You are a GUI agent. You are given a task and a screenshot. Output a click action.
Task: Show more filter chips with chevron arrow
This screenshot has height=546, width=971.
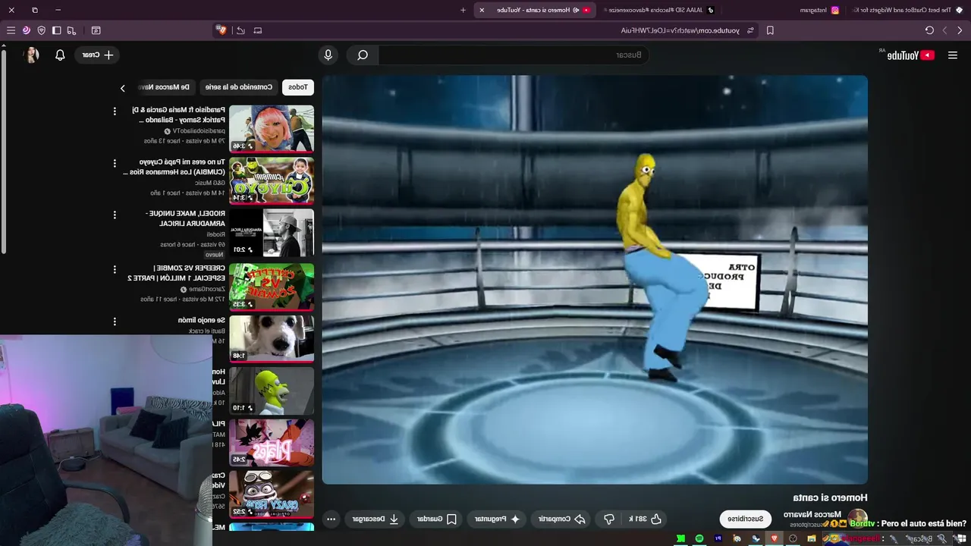tap(123, 88)
